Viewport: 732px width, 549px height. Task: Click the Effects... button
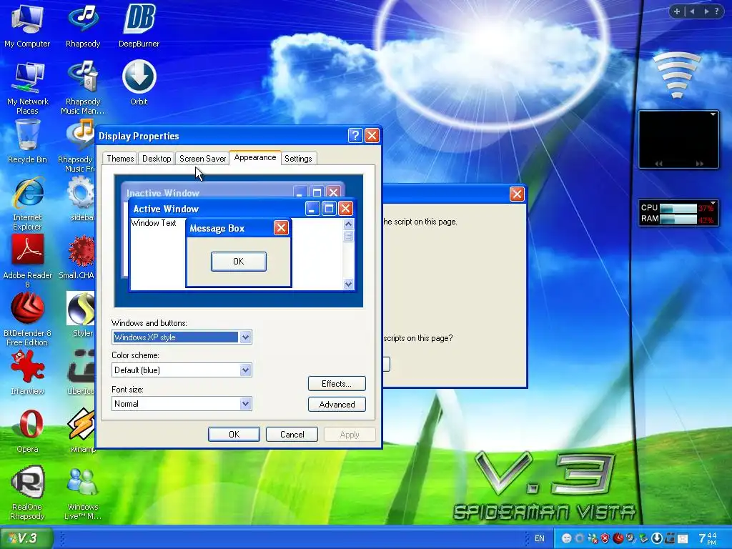[x=337, y=384]
